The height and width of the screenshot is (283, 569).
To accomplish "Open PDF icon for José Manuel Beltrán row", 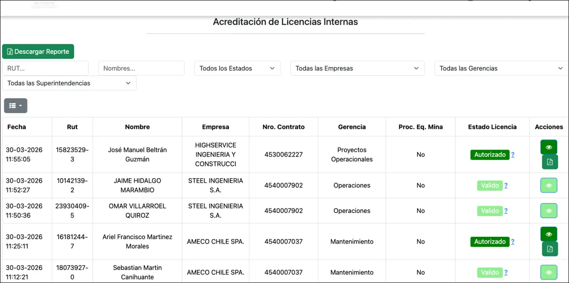I will pyautogui.click(x=550, y=162).
